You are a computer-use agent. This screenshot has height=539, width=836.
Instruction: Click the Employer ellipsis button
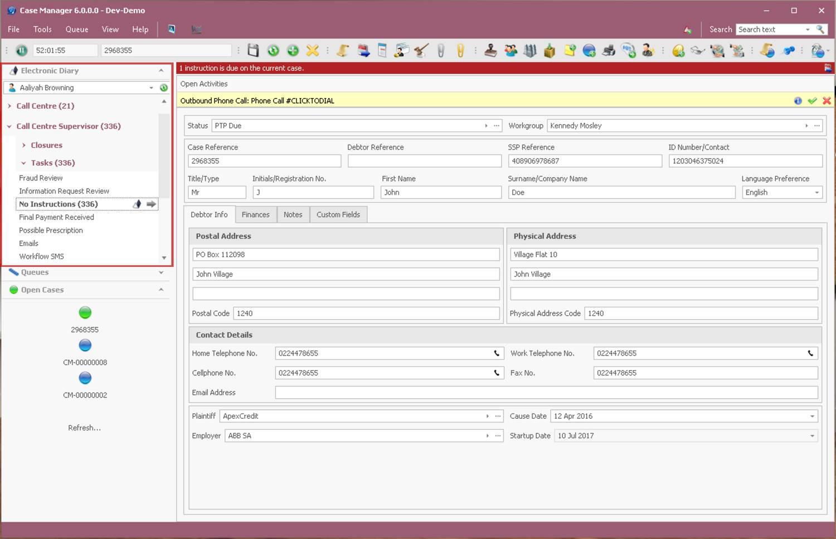pyautogui.click(x=498, y=436)
